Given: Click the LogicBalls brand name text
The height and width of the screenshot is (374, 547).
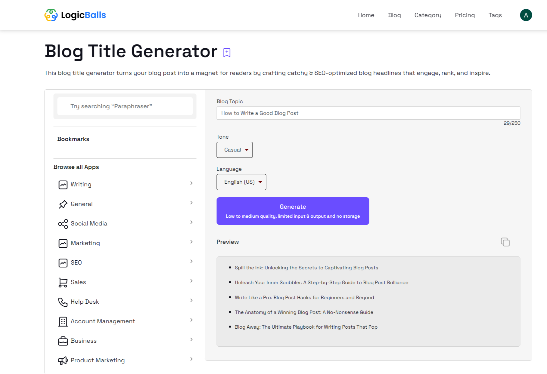Looking at the screenshot, I should pyautogui.click(x=83, y=15).
